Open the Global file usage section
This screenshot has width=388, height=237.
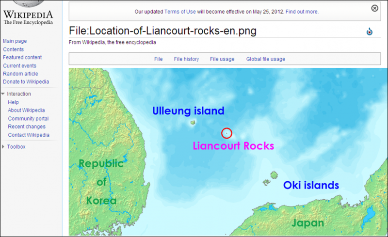(x=265, y=59)
